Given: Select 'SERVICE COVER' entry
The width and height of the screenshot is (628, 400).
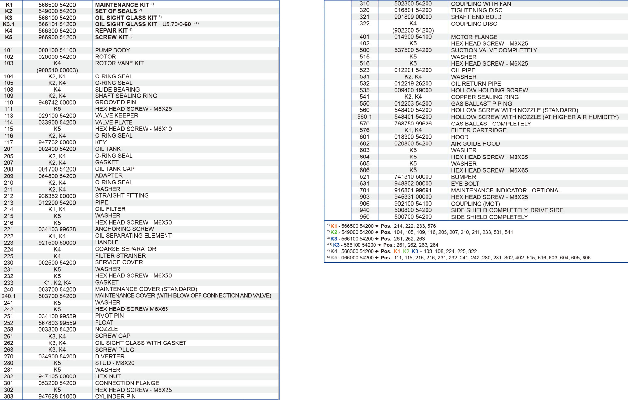Looking at the screenshot, I should pos(119,262).
